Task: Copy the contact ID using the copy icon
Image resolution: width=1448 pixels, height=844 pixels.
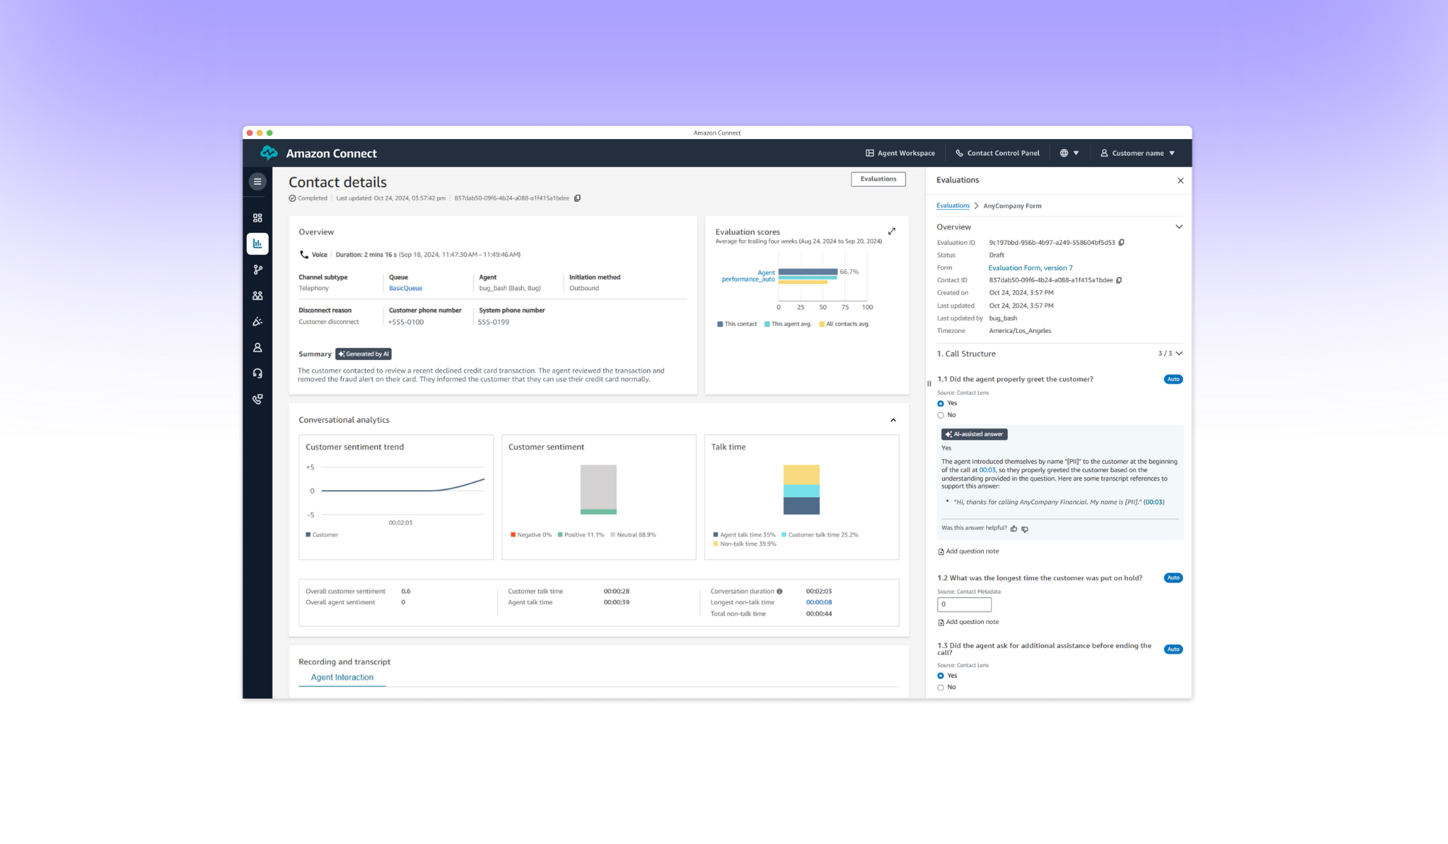Action: [x=1119, y=280]
